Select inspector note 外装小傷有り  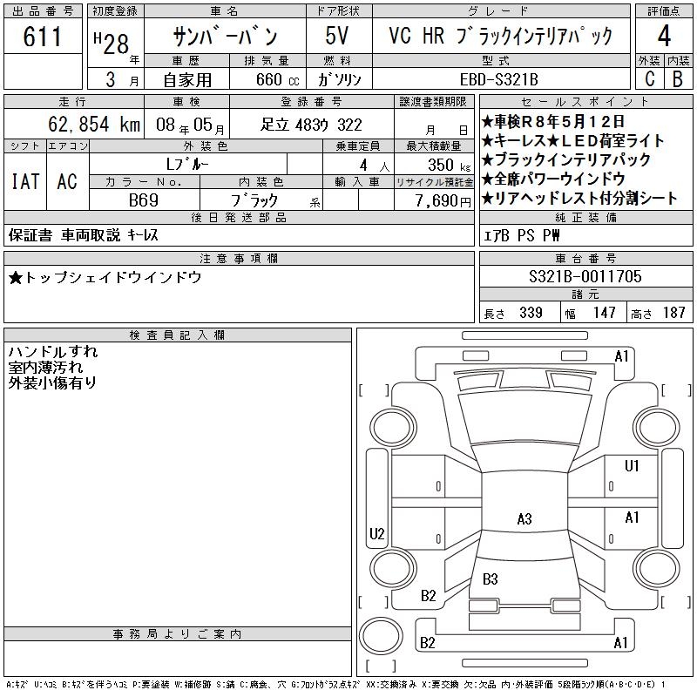(52, 382)
